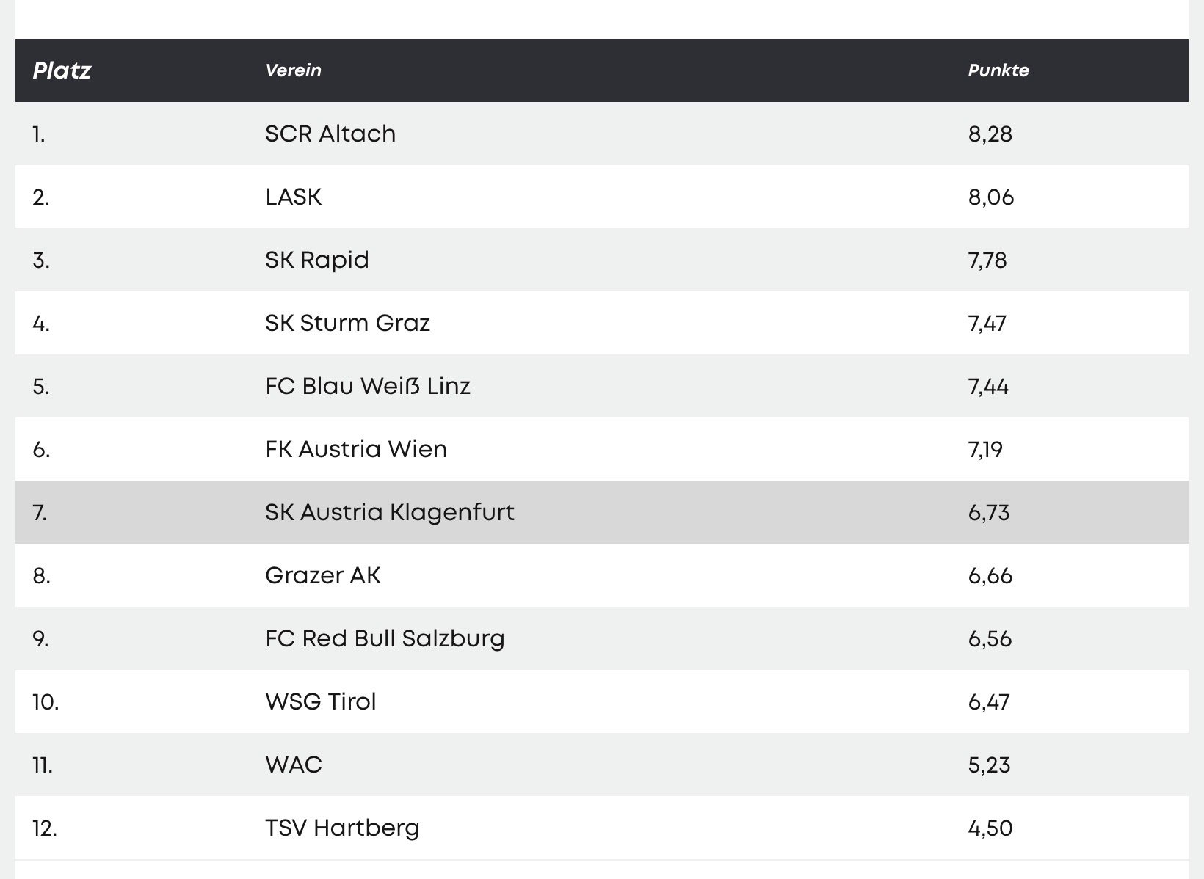Viewport: 1204px width, 879px height.
Task: Open the SK Rapid entry
Action: click(x=317, y=260)
